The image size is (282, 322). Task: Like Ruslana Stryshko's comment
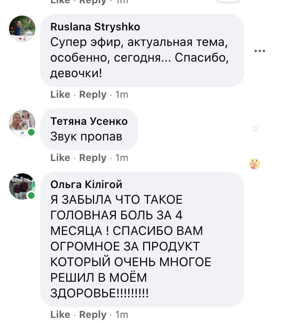(60, 94)
